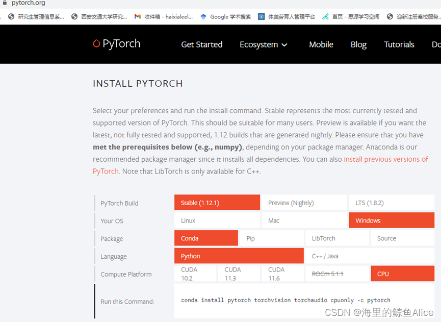Viewport: 441px width, 322px height.
Task: Choose the CUDA 10.2 compute platform
Action: 195,274
